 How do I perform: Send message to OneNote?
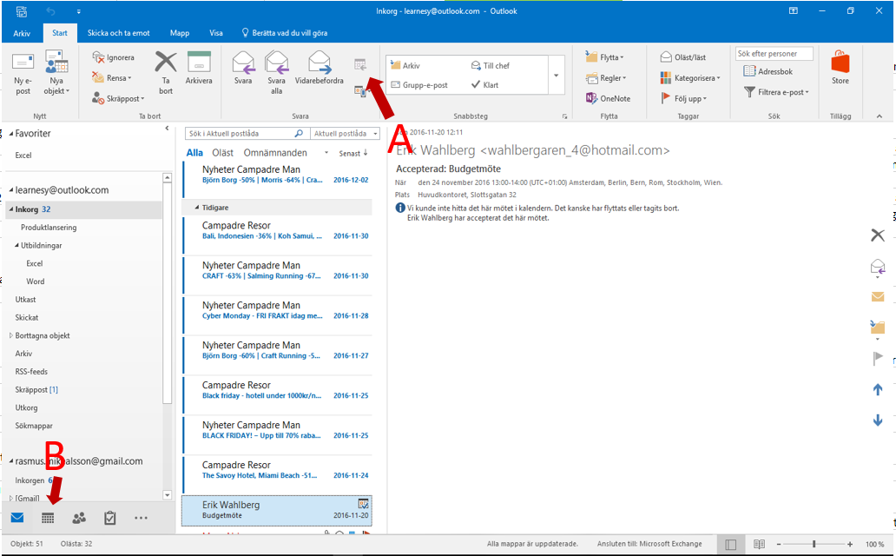(x=608, y=98)
